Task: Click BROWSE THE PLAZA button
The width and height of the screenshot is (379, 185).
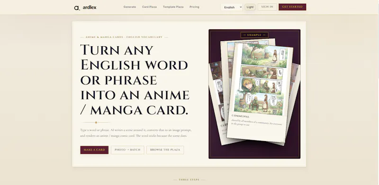Action: point(165,150)
